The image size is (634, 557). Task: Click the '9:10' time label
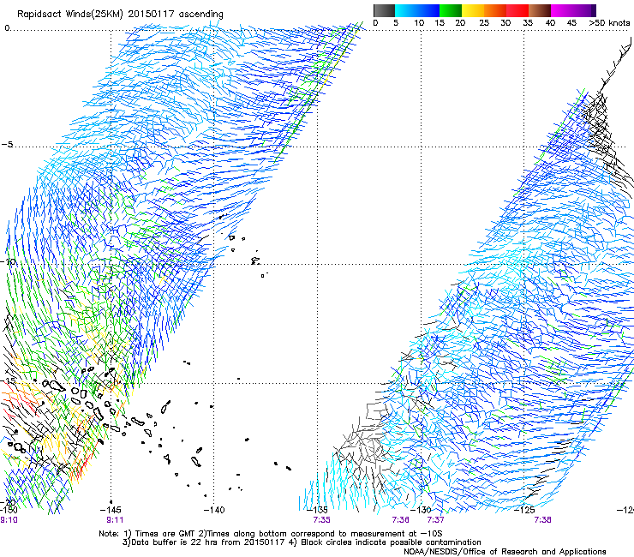(x=9, y=520)
